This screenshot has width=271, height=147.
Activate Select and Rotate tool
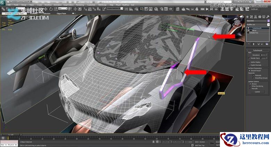(x=51, y=9)
